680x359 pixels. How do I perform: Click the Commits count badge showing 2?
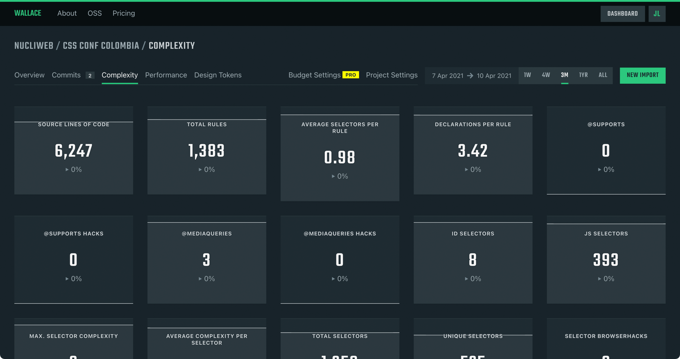pos(90,75)
